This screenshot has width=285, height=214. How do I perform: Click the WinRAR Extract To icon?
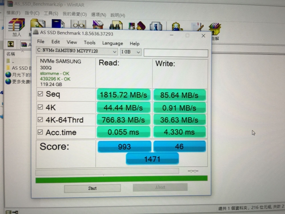point(38,24)
